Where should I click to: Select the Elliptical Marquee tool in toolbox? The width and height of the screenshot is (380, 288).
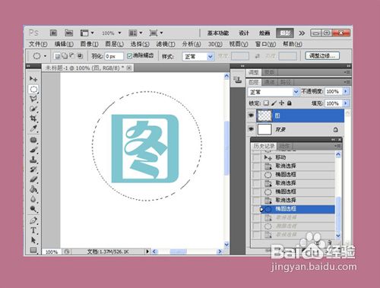click(33, 89)
